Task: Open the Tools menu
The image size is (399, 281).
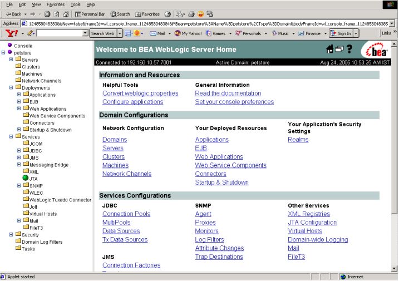Action: tap(75, 4)
